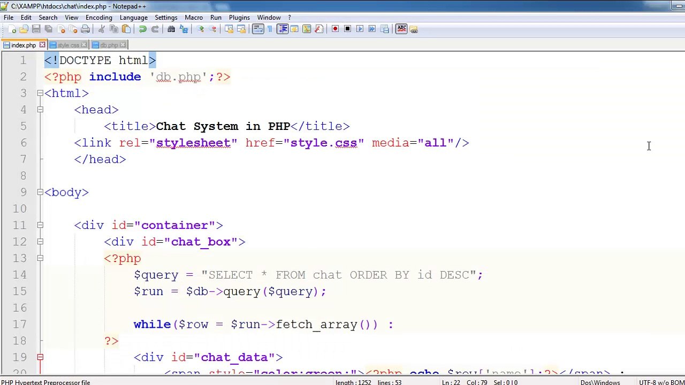Collapse the body block on line 9
685x385 pixels.
[x=40, y=192]
